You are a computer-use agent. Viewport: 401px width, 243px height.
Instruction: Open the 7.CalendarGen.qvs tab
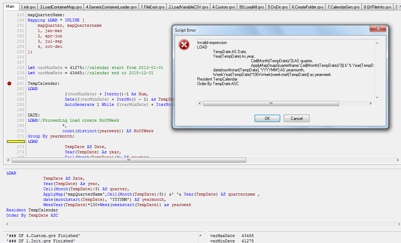click(x=344, y=7)
